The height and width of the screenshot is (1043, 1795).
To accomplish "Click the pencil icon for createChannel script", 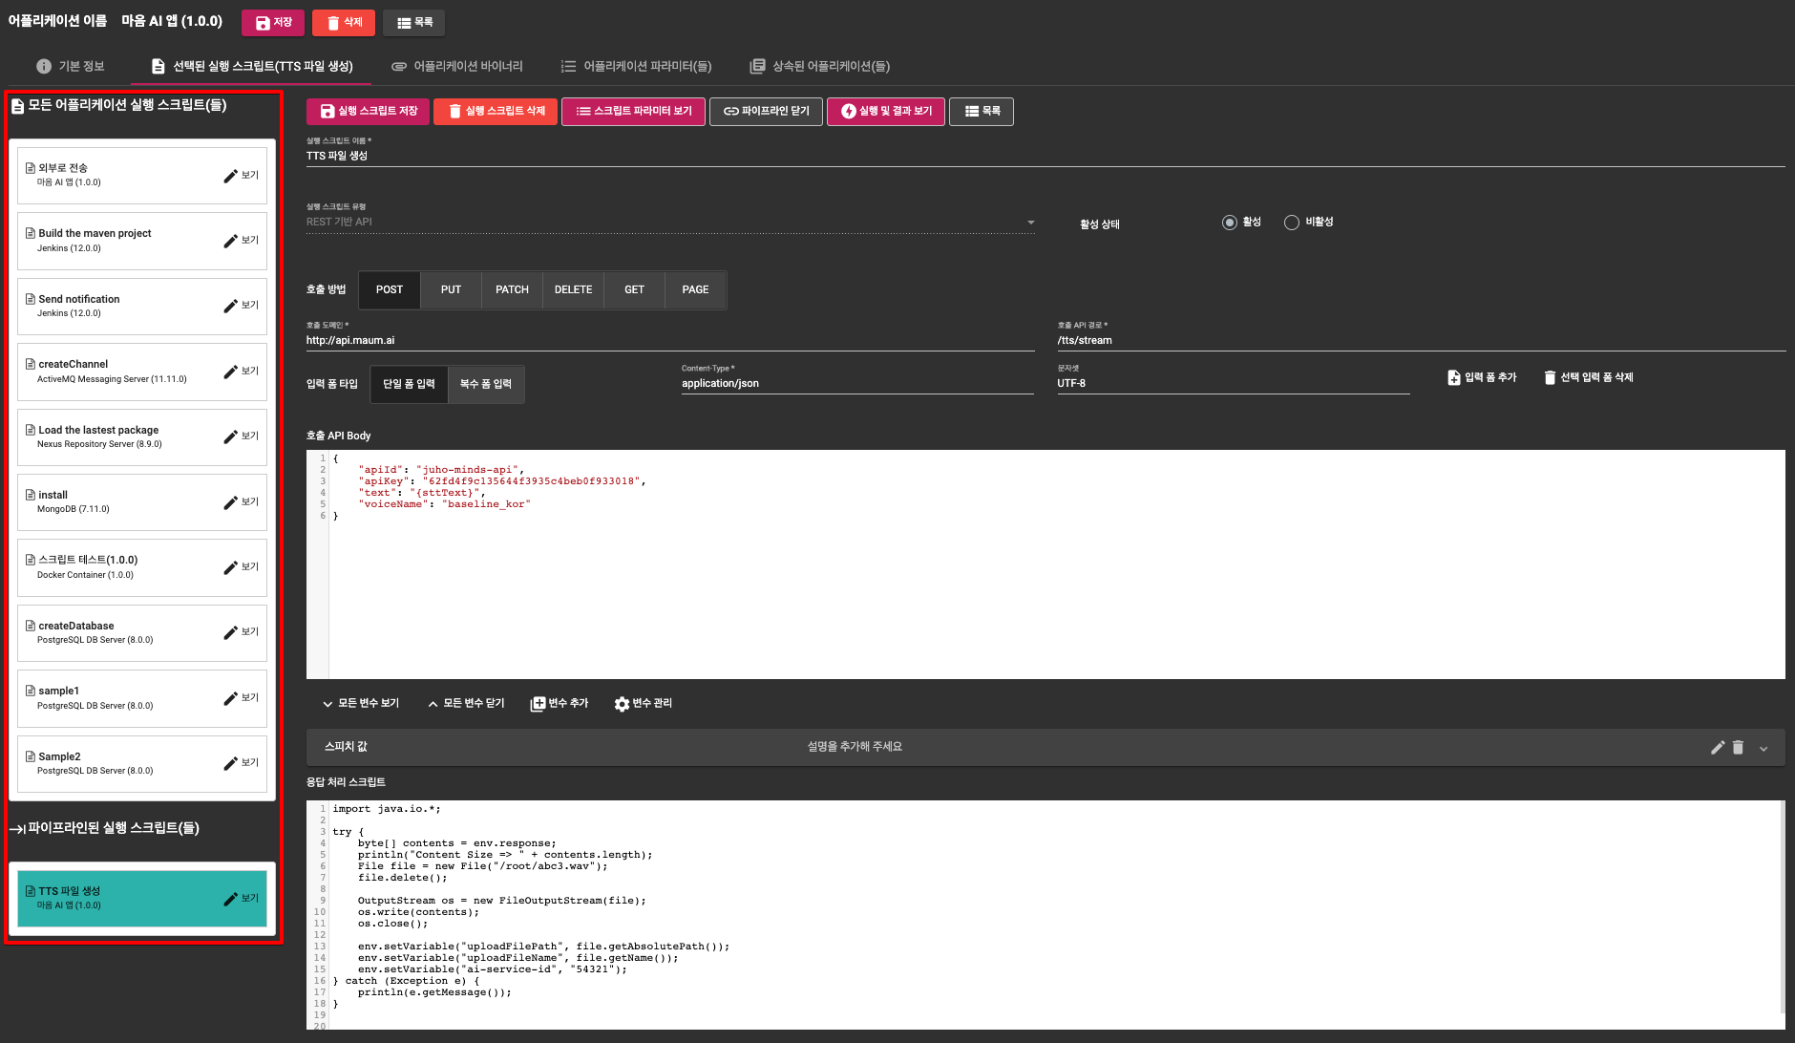I will (230, 372).
